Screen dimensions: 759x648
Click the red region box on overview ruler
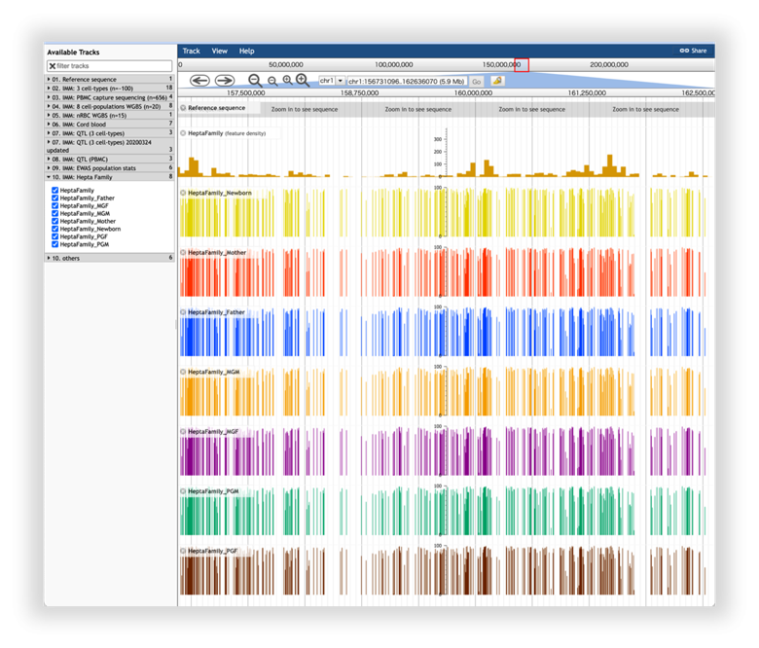pyautogui.click(x=522, y=65)
